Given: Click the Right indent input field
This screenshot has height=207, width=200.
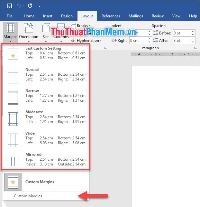Looking at the screenshot, I should point(138,40).
